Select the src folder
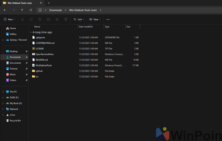This screenshot has width=222, height=141. pyautogui.click(x=37, y=77)
